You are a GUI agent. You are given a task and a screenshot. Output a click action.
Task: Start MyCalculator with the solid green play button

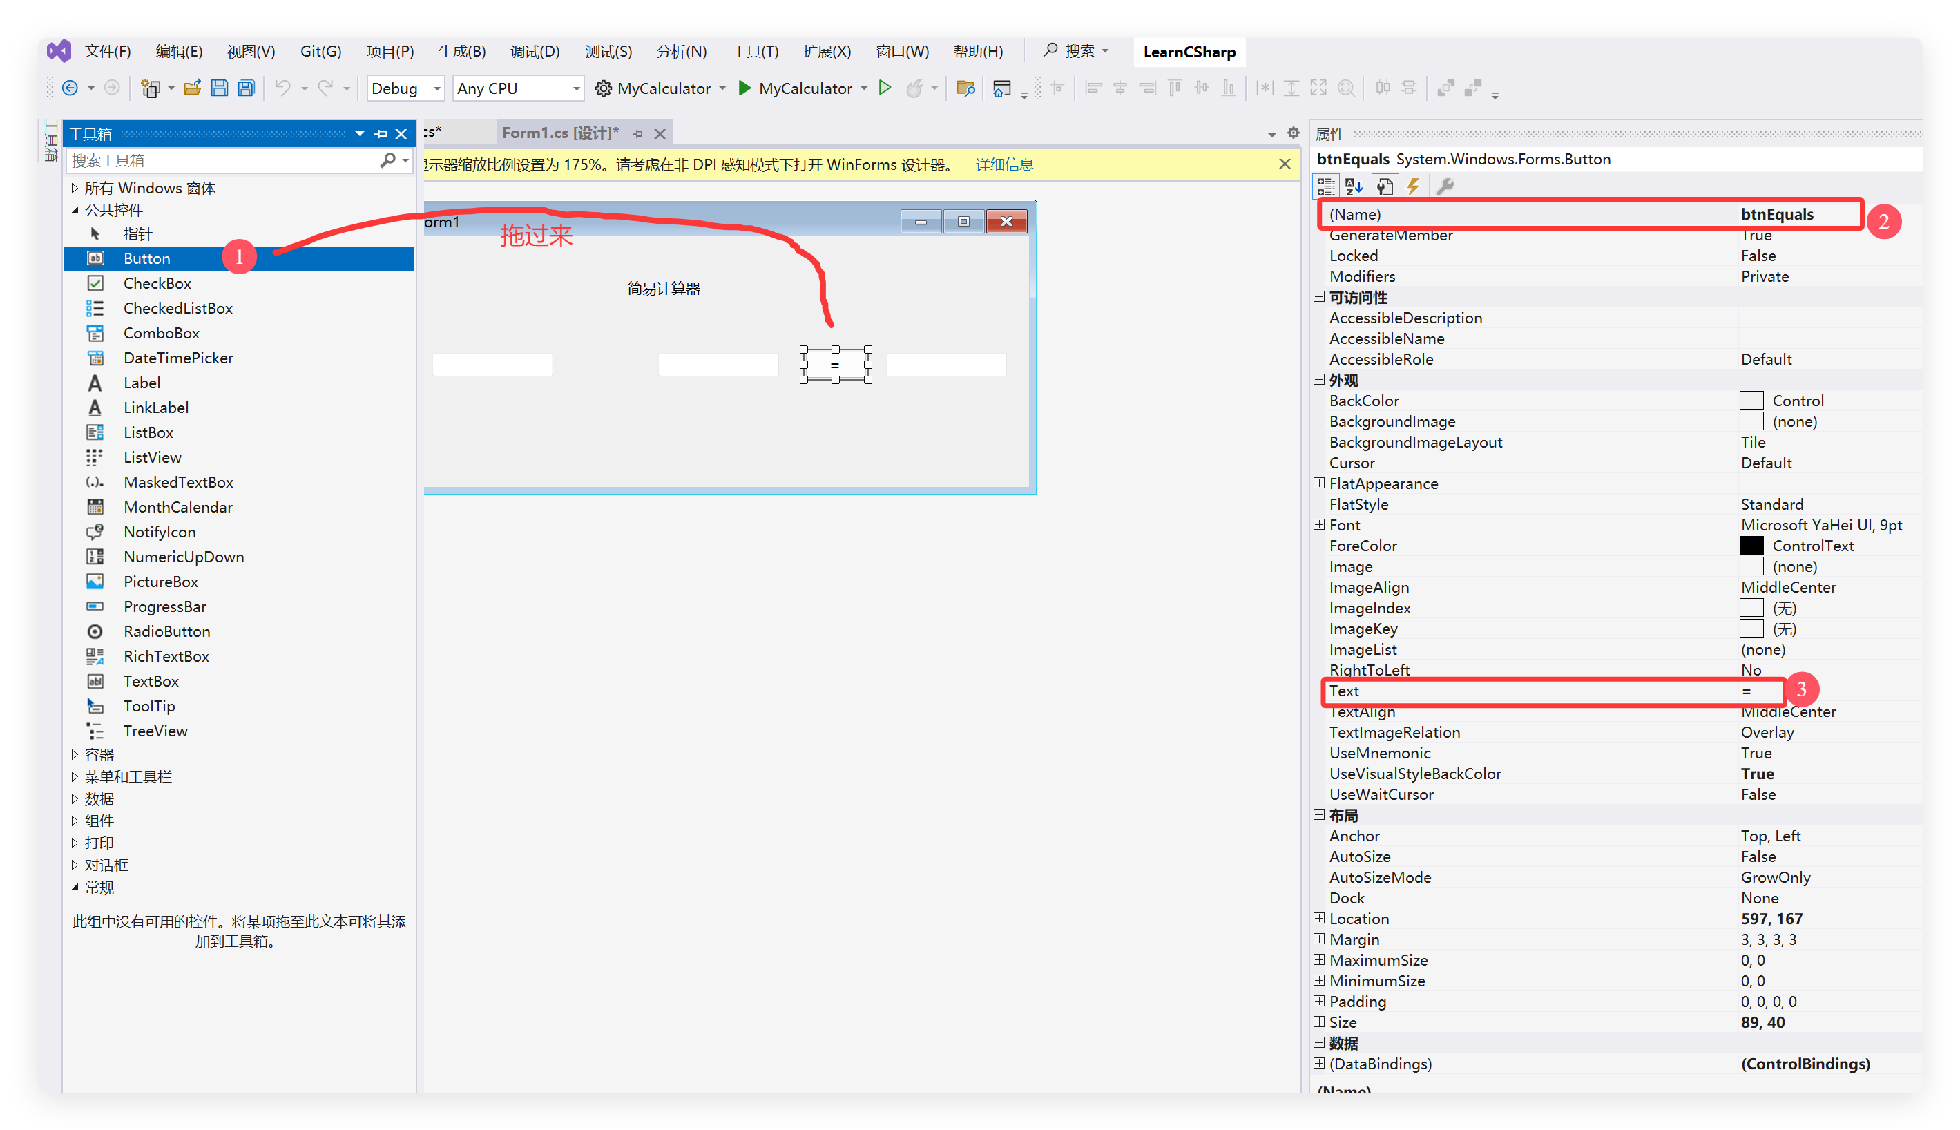(x=744, y=88)
